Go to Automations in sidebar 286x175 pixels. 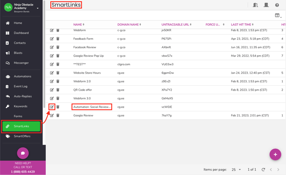(x=22, y=76)
